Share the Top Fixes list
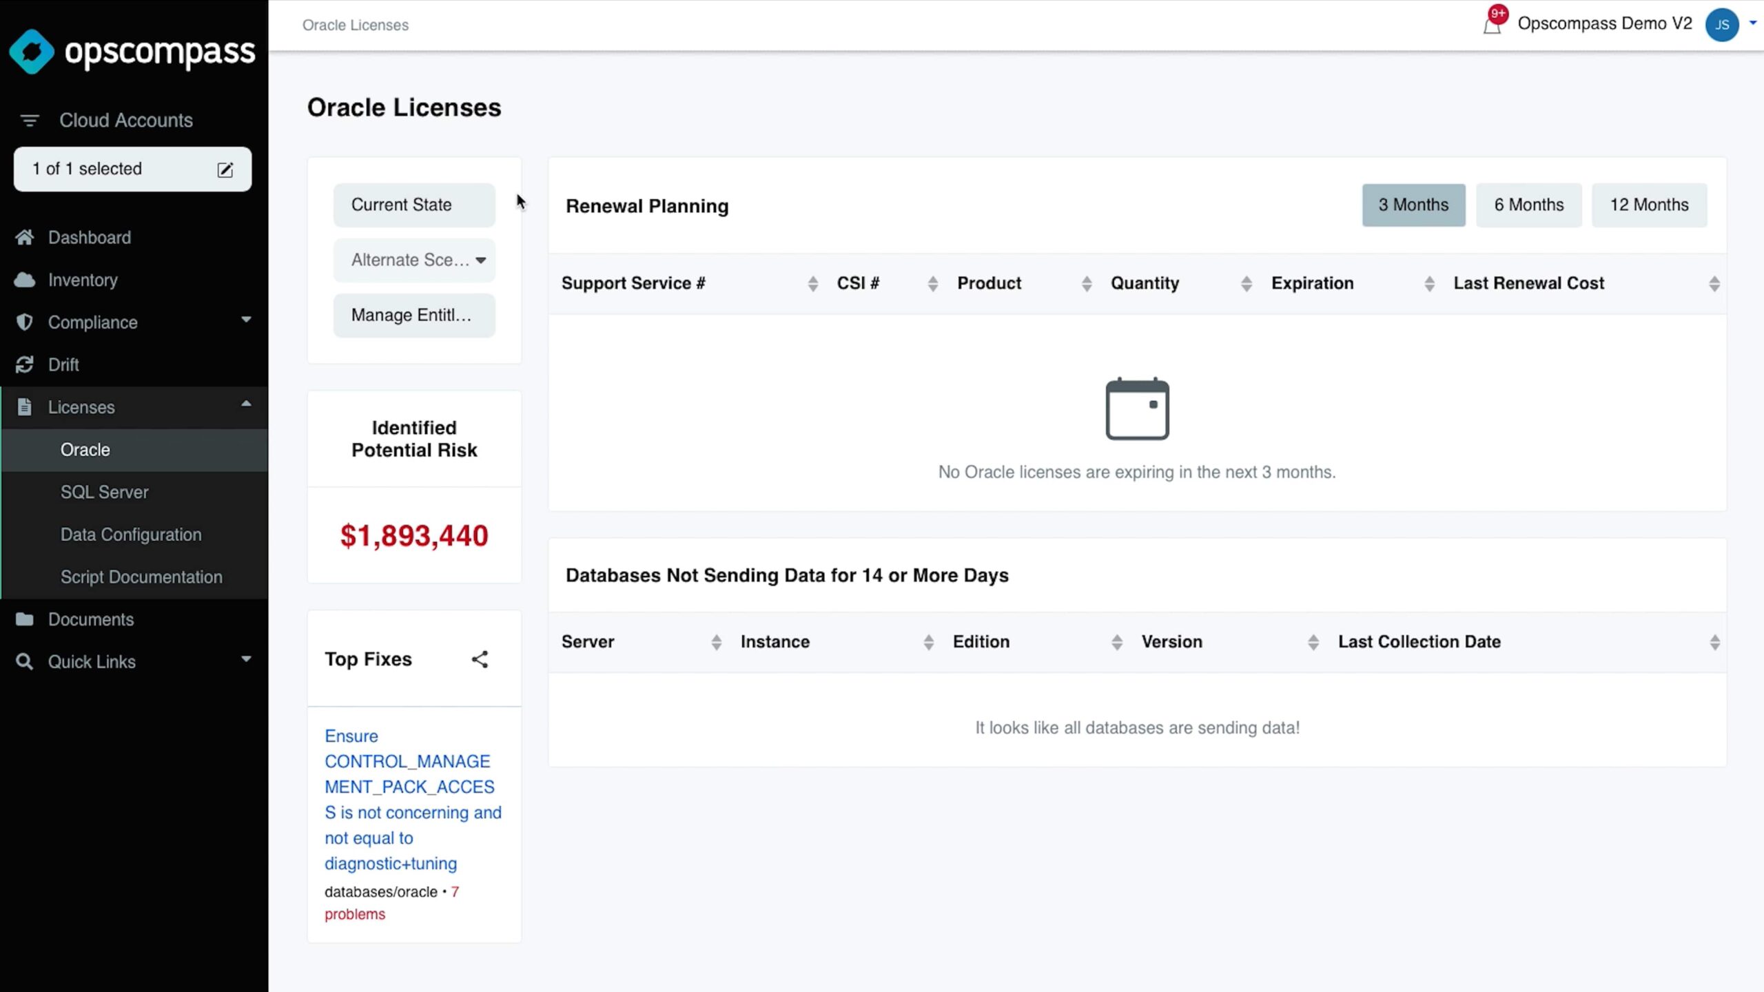This screenshot has width=1764, height=992. pyautogui.click(x=480, y=659)
